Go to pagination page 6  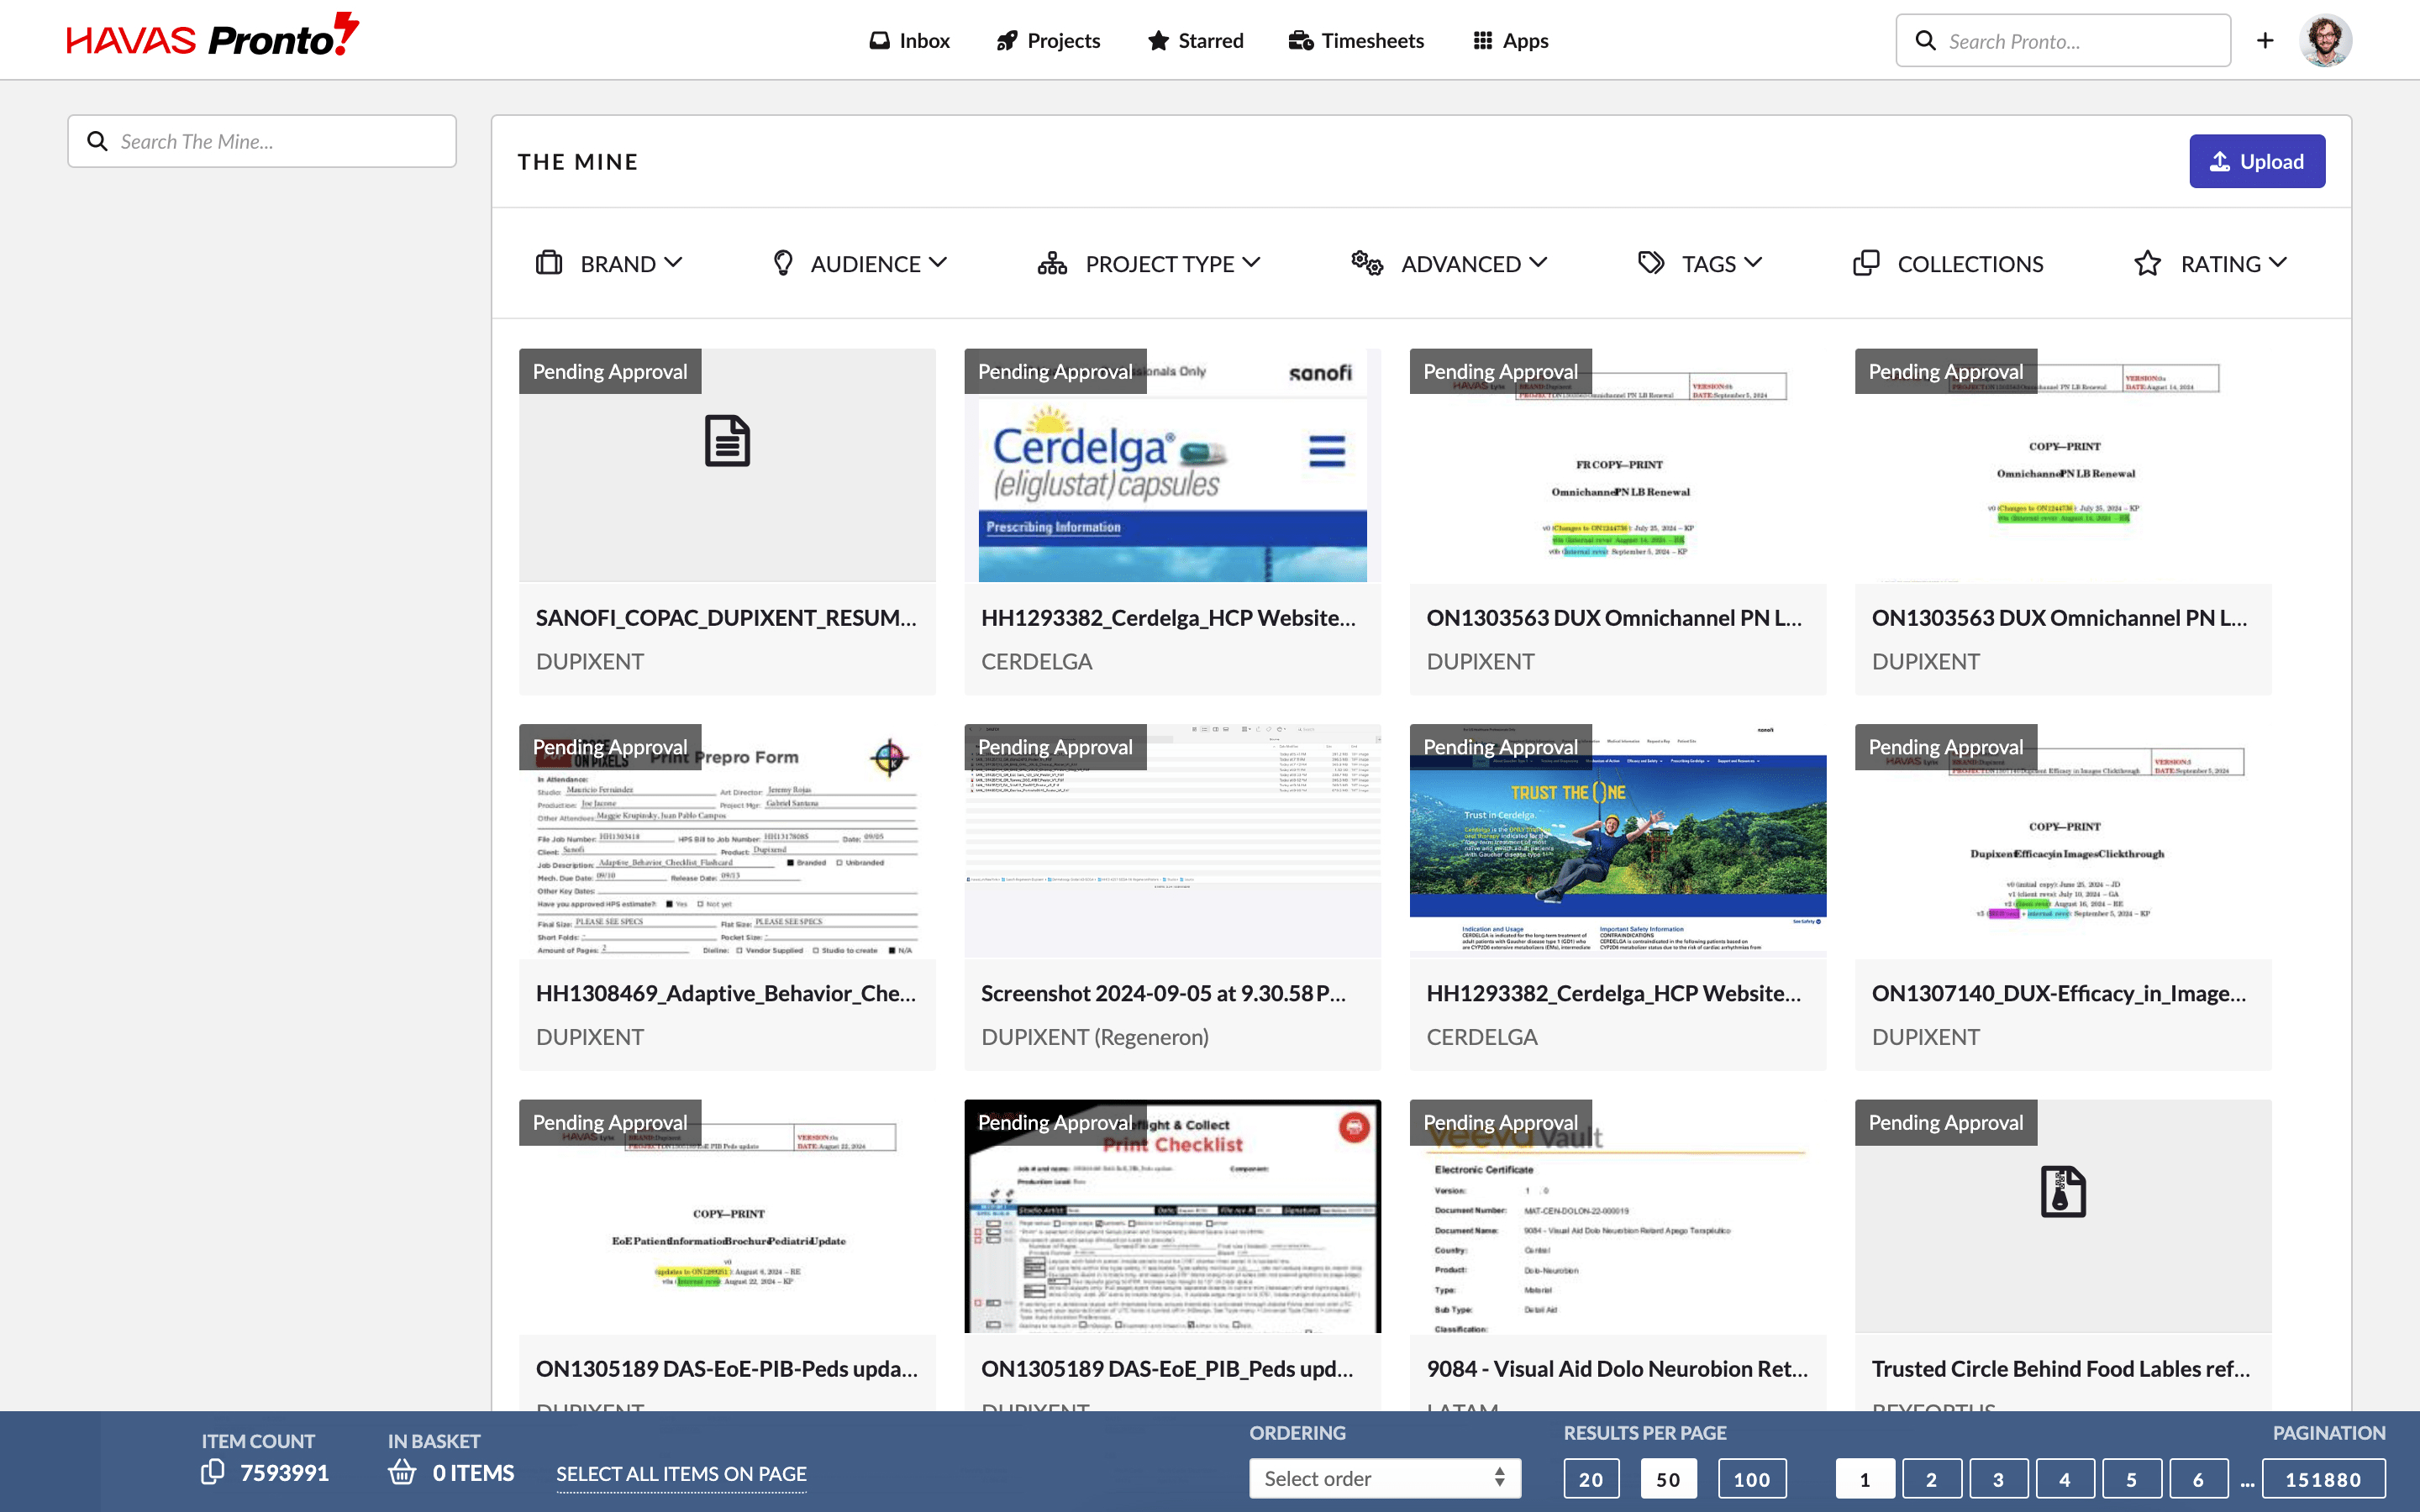pos(2198,1478)
